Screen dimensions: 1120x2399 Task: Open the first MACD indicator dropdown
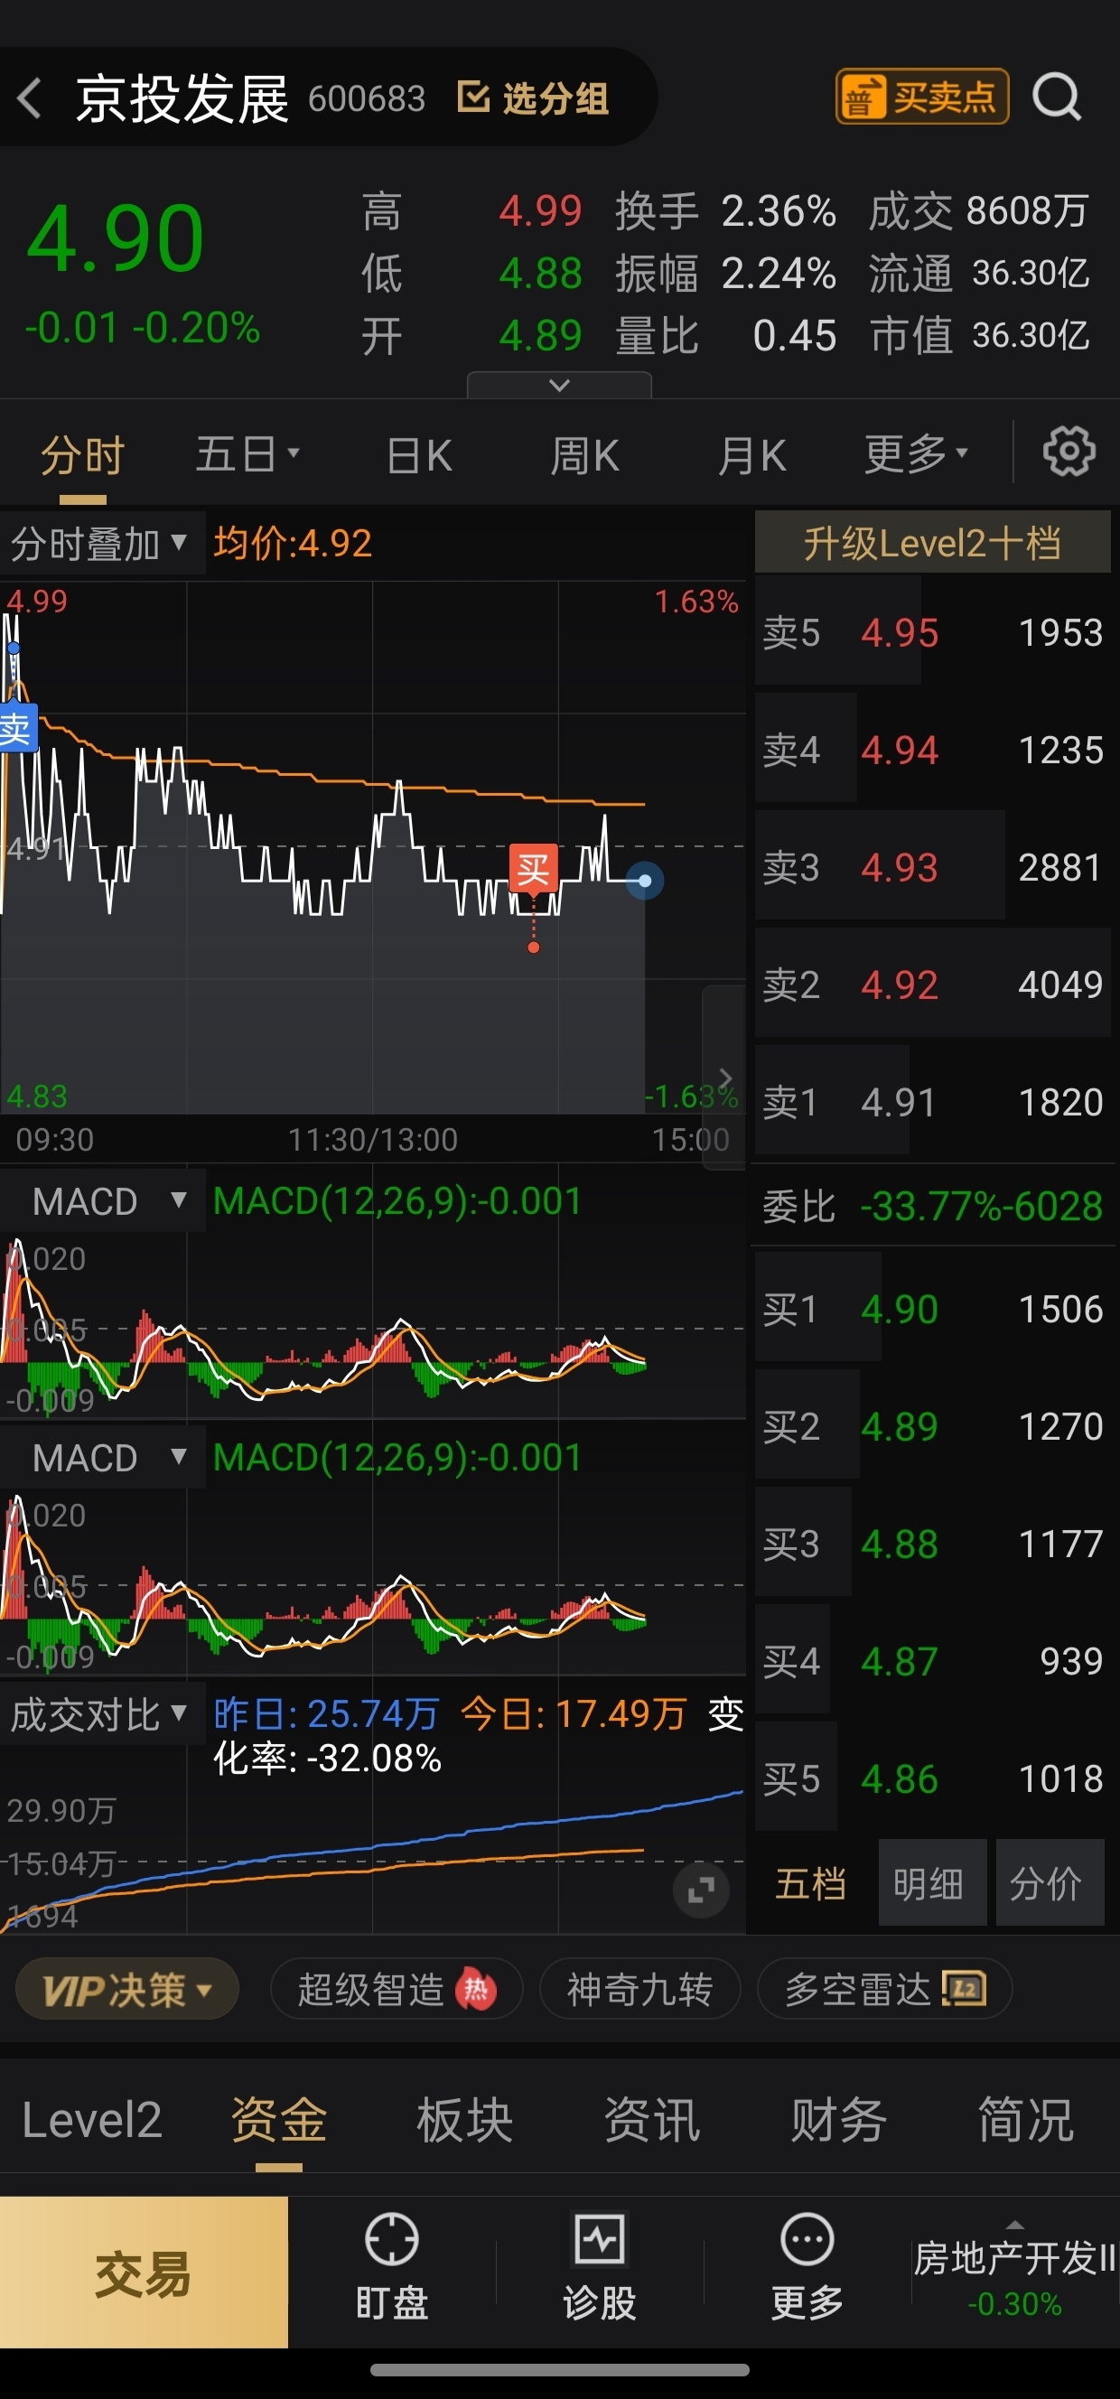pos(102,1201)
